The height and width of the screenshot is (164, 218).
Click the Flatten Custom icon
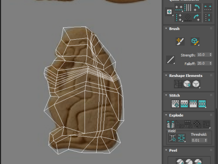(206, 124)
